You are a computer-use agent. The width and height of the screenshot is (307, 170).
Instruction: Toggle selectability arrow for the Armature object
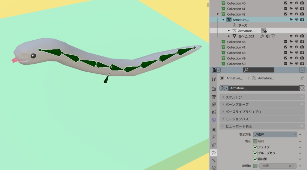(x=291, y=19)
